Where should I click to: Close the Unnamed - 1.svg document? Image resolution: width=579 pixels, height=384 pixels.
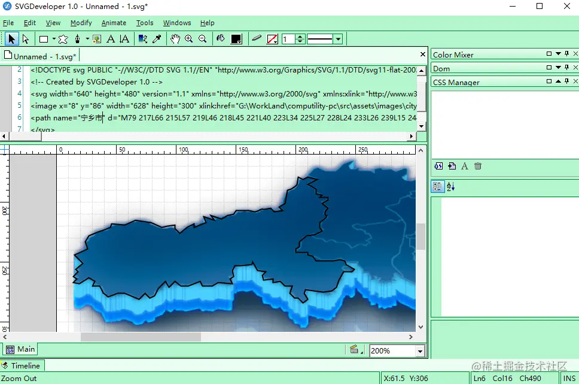tap(423, 55)
